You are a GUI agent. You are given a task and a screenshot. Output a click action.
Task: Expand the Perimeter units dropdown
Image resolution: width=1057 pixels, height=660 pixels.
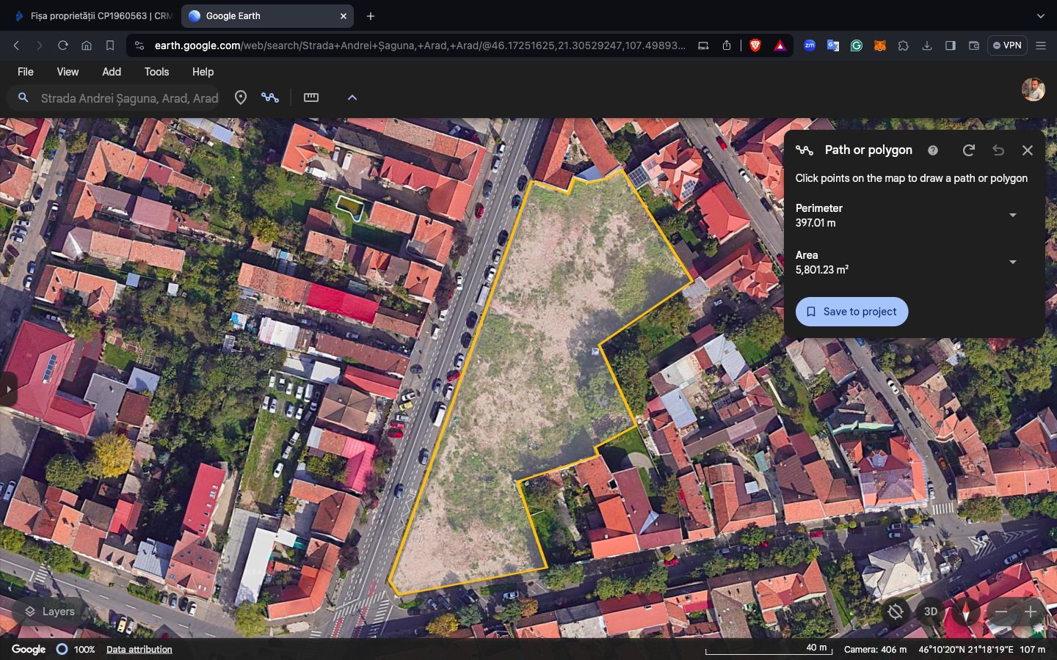1013,216
